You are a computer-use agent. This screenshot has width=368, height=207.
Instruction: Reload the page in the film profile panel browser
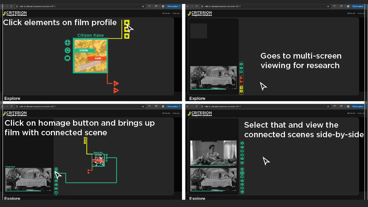[x=11, y=6]
